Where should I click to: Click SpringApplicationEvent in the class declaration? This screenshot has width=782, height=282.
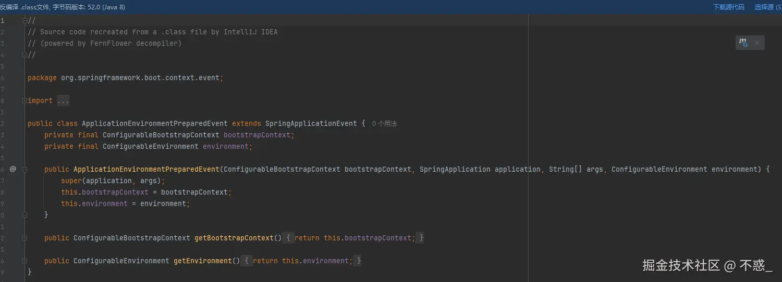pos(311,124)
